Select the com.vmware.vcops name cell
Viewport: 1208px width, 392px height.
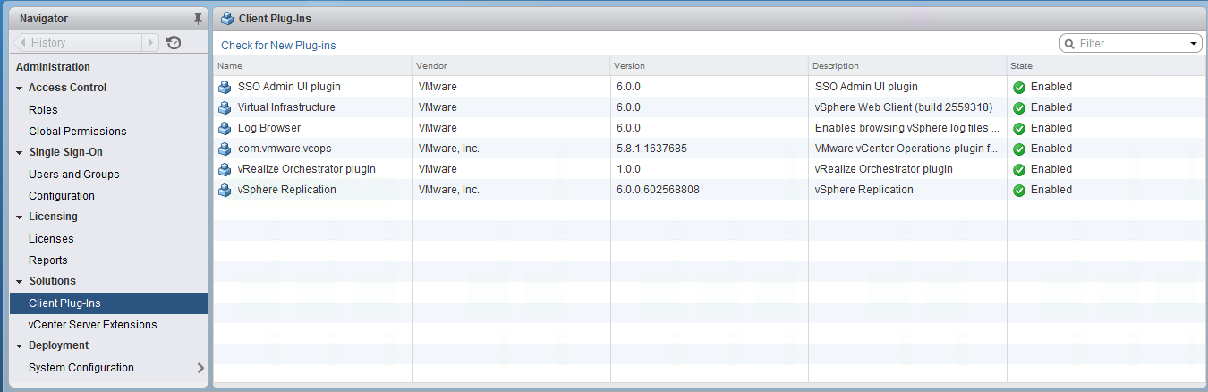tap(285, 149)
